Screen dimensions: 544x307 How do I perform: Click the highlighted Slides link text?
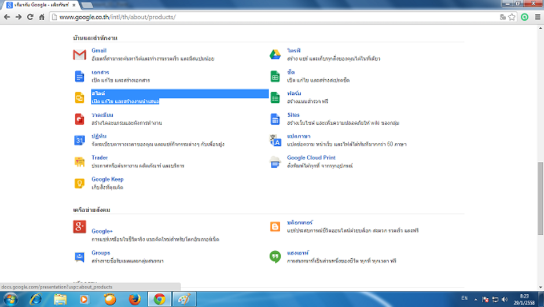pos(98,93)
